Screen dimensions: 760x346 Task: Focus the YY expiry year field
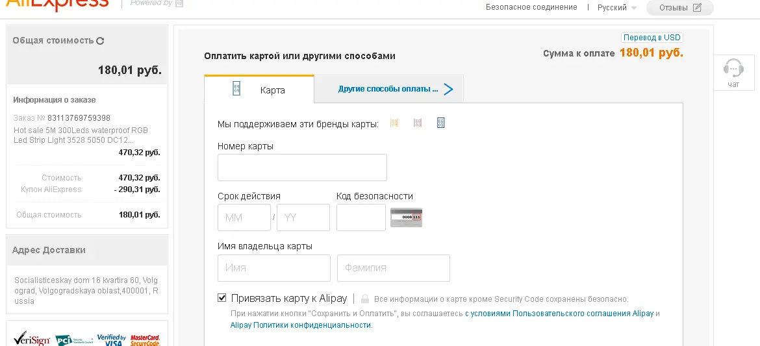click(x=303, y=217)
